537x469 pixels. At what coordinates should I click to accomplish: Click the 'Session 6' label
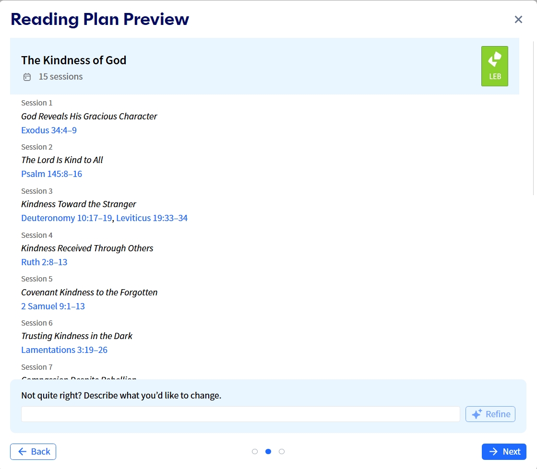tap(36, 323)
